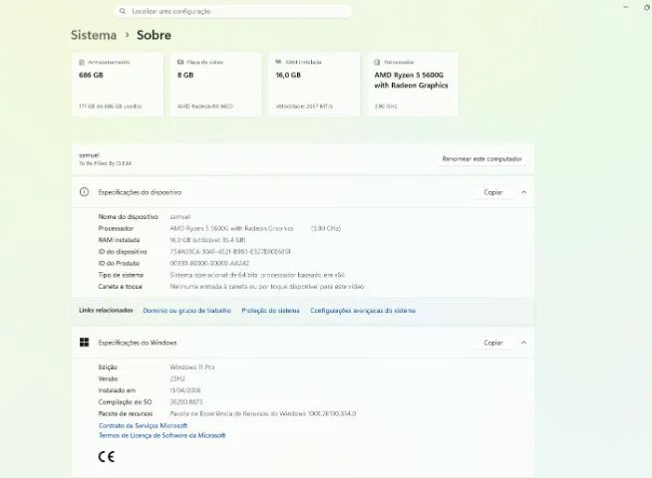Go back to the Sistema breadcrumb
This screenshot has height=478, width=652.
tap(94, 35)
